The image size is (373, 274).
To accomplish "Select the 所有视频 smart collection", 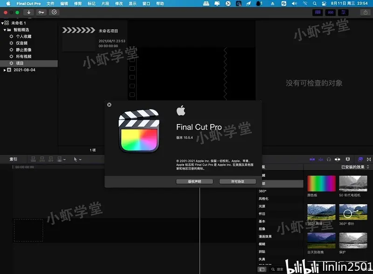I will (x=24, y=56).
